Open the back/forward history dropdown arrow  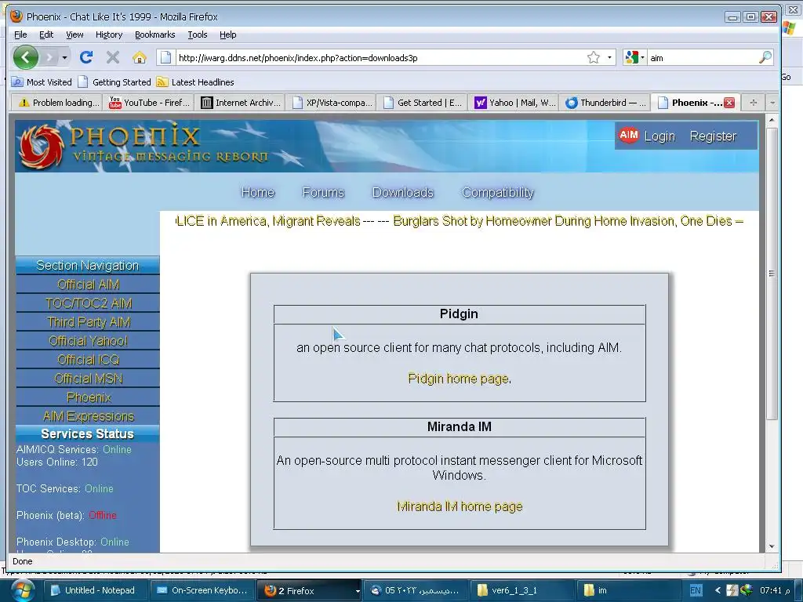pos(64,57)
